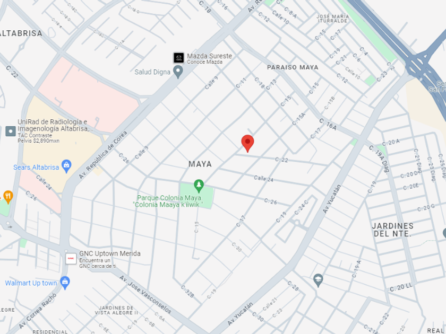This screenshot has height=334, width=446.
Task: Click the Av. Jose Vasconcelos street label
Action: tap(145, 295)
